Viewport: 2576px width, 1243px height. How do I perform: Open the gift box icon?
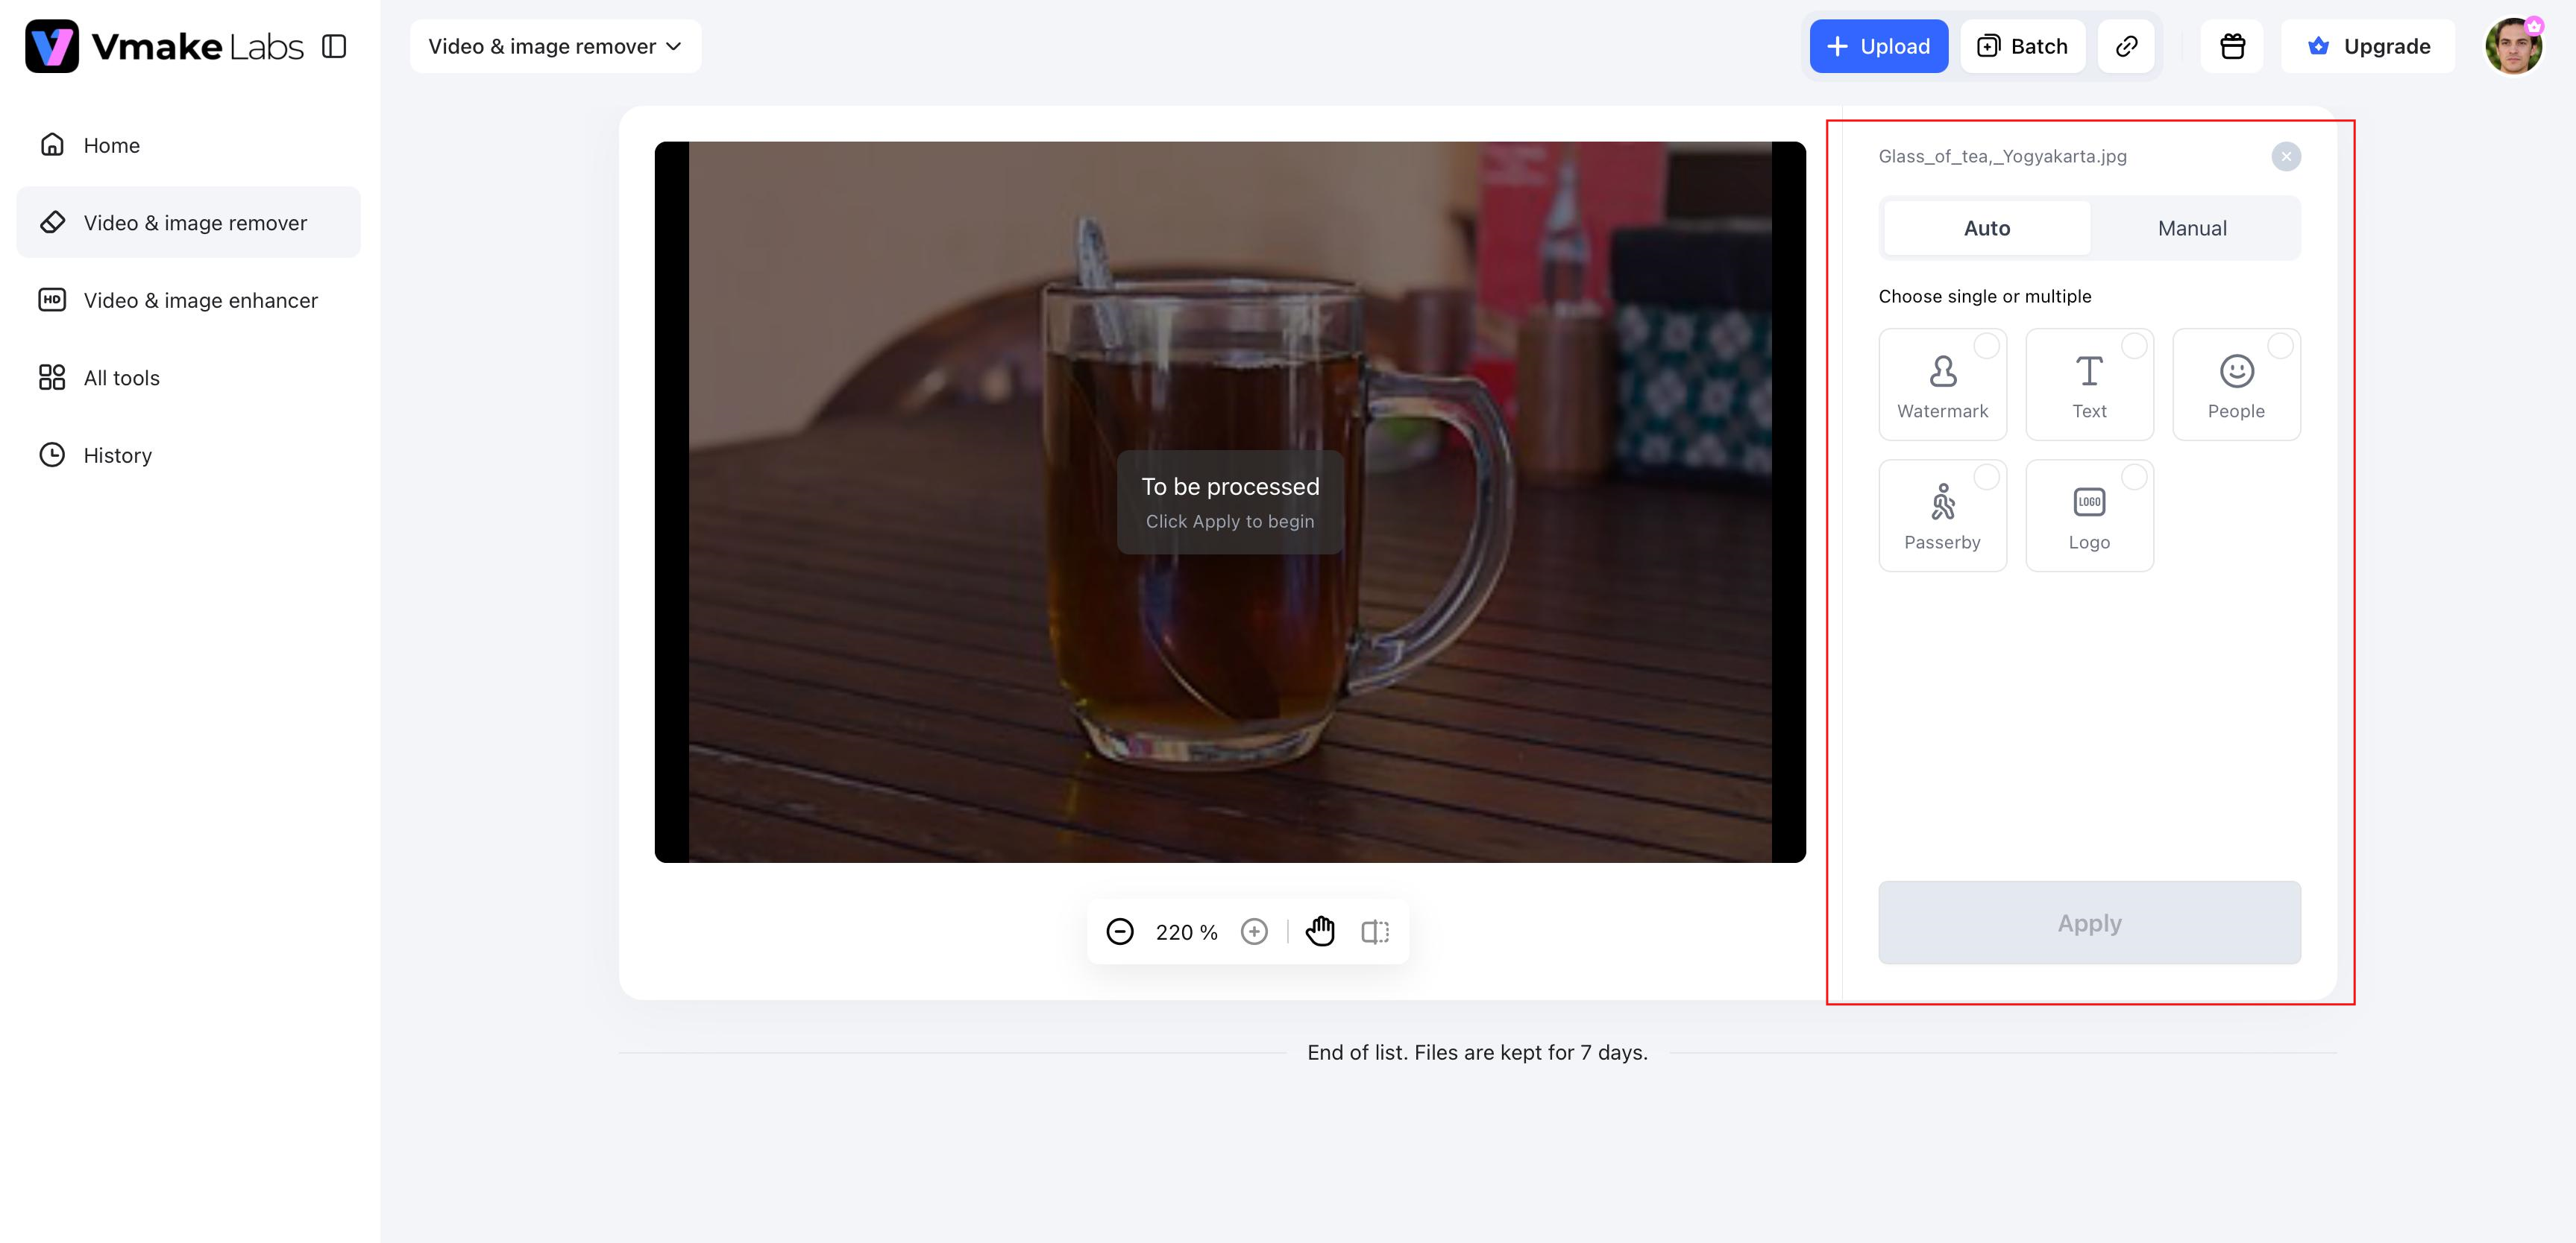tap(2232, 46)
